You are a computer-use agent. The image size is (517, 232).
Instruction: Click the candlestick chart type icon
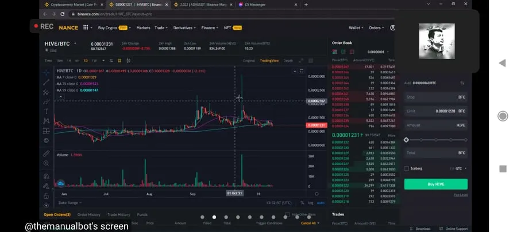click(128, 61)
